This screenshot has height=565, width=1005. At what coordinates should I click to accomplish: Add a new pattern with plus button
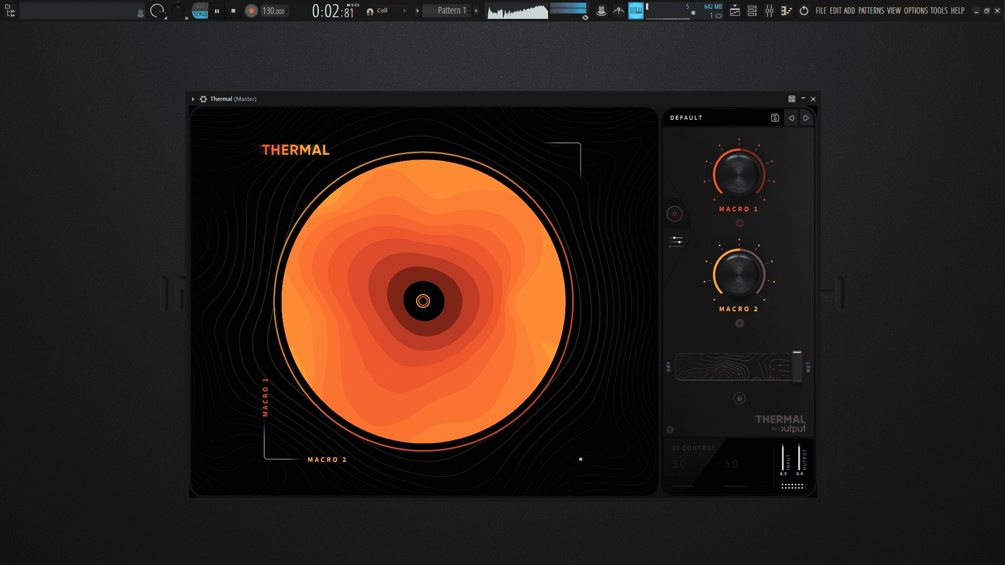coord(476,10)
